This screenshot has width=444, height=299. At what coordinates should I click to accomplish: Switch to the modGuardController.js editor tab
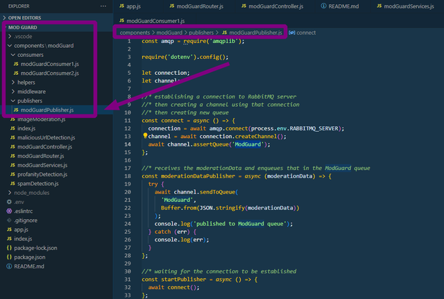point(276,6)
